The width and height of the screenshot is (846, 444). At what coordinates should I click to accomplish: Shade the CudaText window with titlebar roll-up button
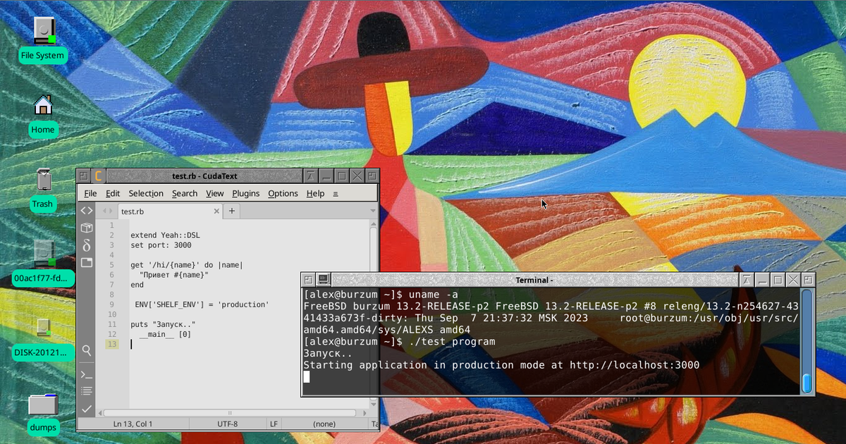coord(309,176)
